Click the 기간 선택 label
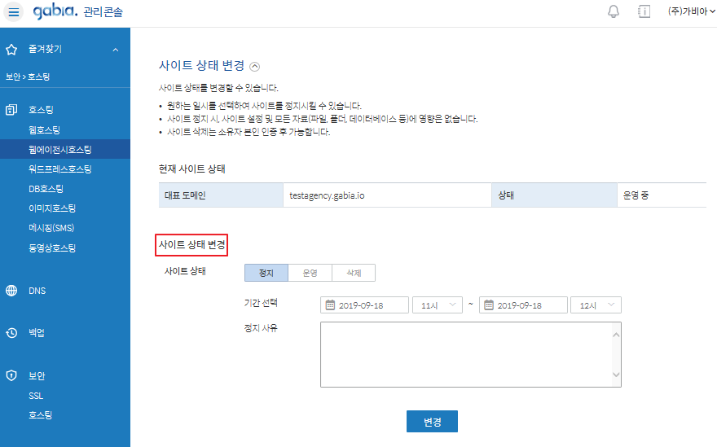This screenshot has height=447, width=717. 261,303
